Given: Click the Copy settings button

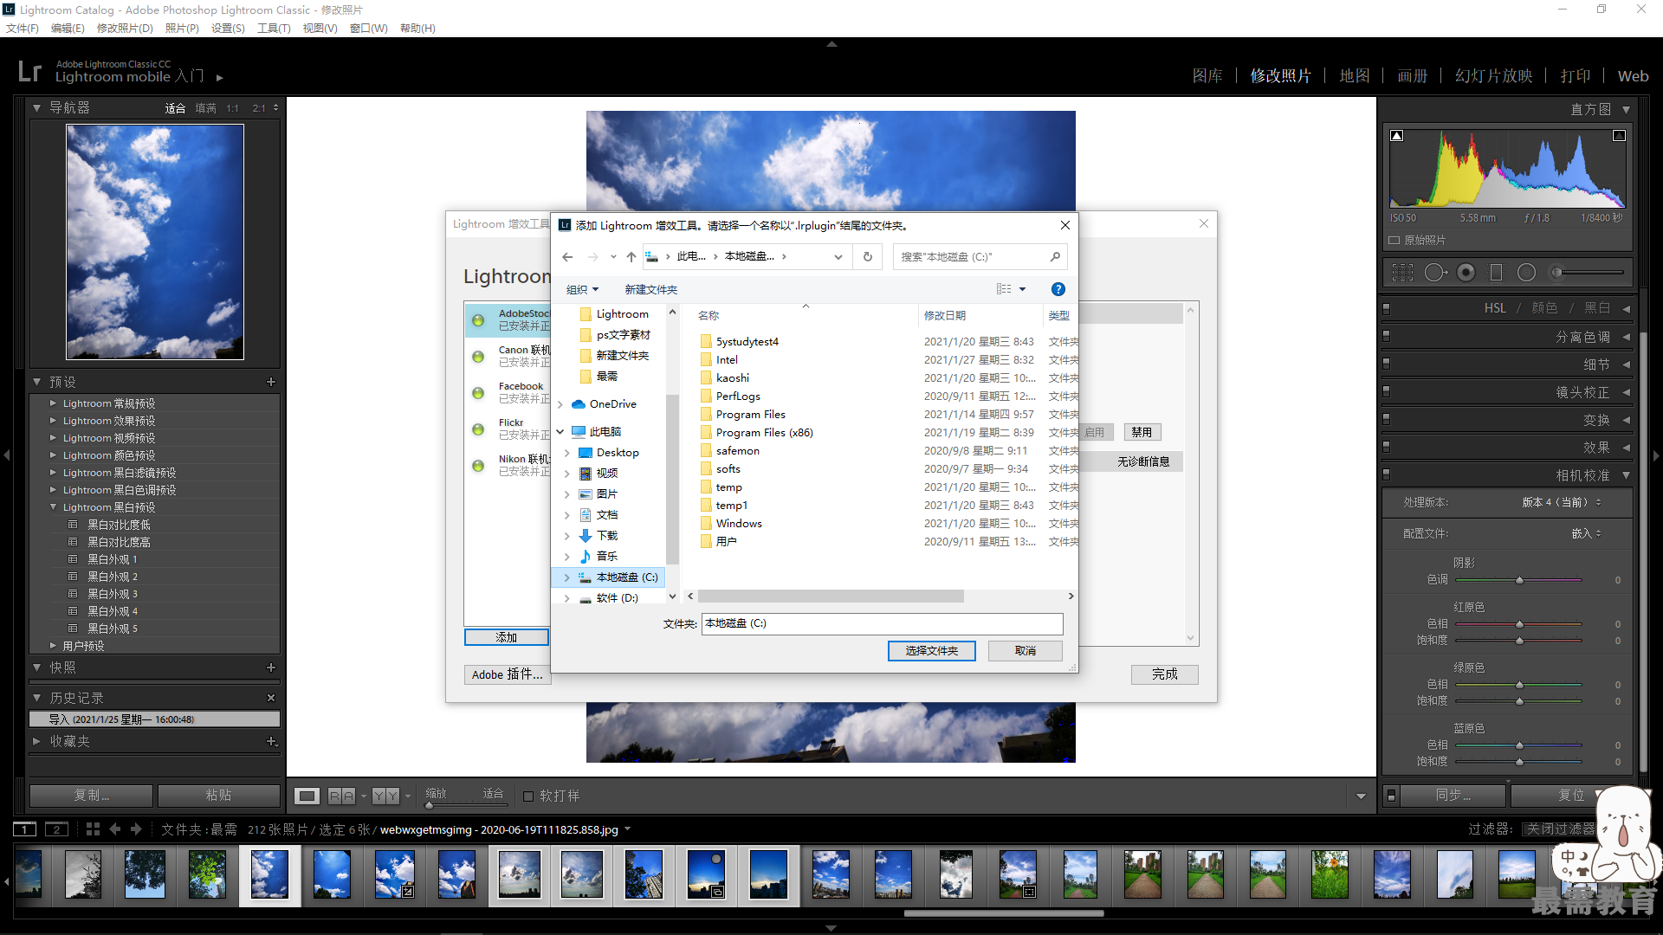Looking at the screenshot, I should click(x=91, y=796).
